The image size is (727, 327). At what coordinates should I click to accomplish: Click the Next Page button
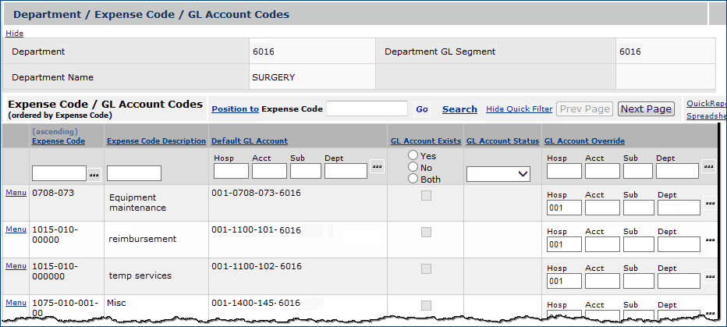click(x=646, y=109)
